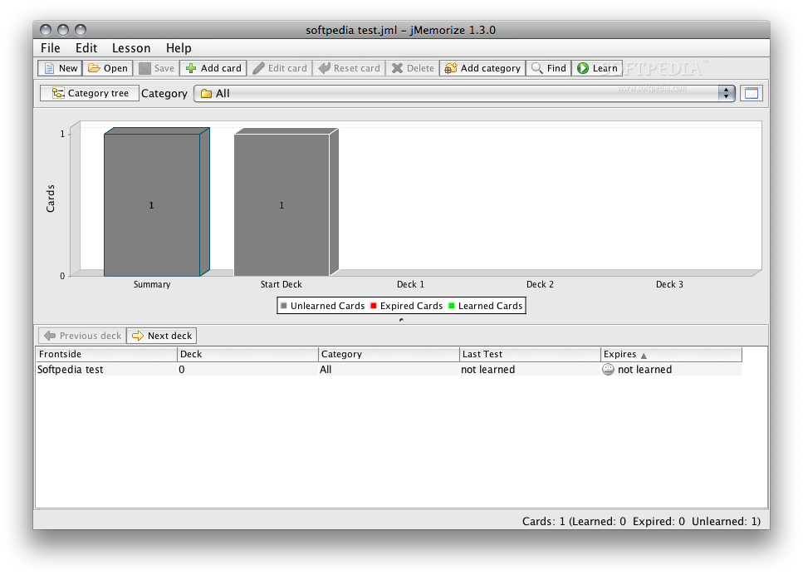
Task: Select the 'Softpedia test' card row
Action: 389,370
